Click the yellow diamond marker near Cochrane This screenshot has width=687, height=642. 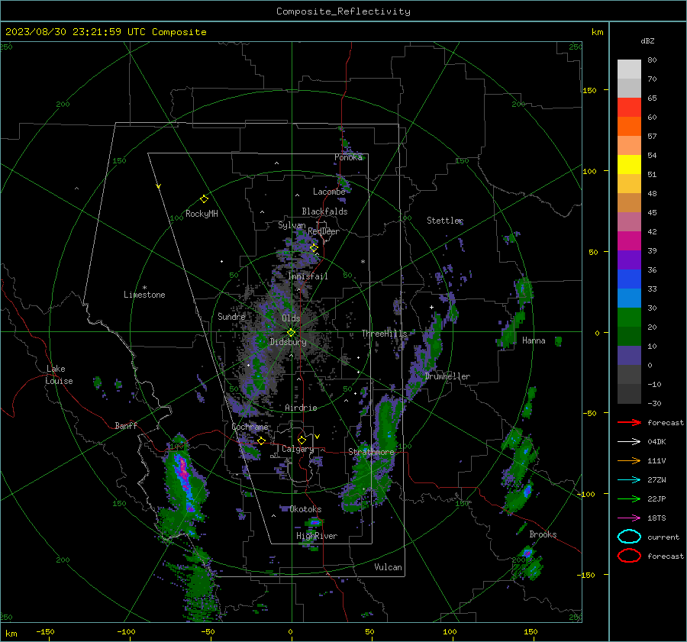click(262, 441)
